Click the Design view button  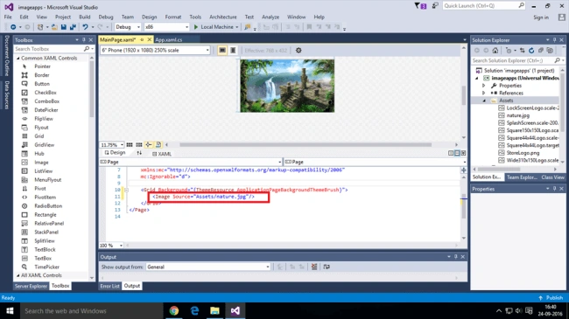(115, 153)
